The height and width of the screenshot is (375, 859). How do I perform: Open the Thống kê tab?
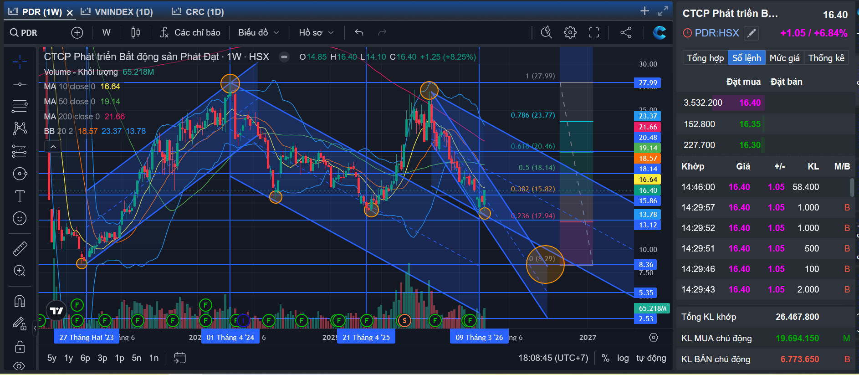[x=826, y=58]
